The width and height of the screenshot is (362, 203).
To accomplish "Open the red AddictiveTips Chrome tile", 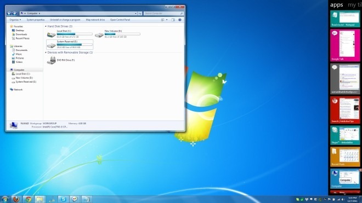I will coord(345,110).
